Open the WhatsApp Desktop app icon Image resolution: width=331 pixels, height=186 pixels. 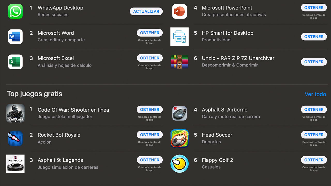point(15,11)
